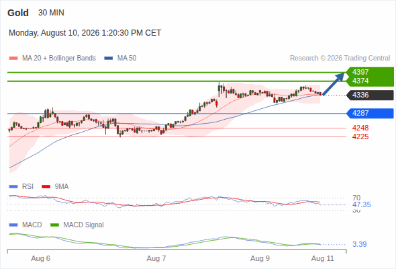Click the 30 MIN timeframe label
Image resolution: width=396 pixels, height=269 pixels.
click(51, 13)
